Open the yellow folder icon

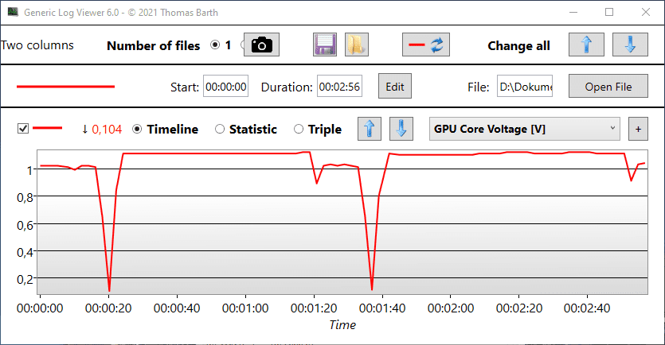356,45
